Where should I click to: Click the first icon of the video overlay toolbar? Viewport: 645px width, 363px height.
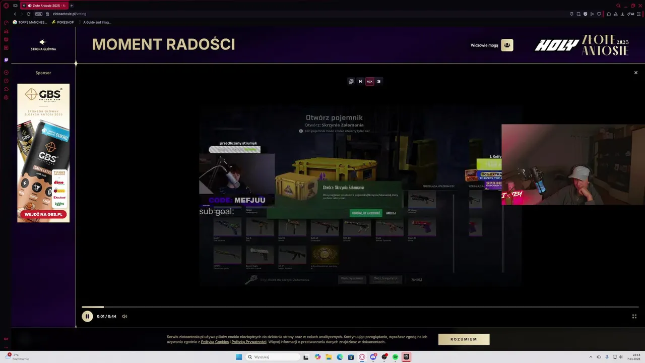pyautogui.click(x=351, y=81)
